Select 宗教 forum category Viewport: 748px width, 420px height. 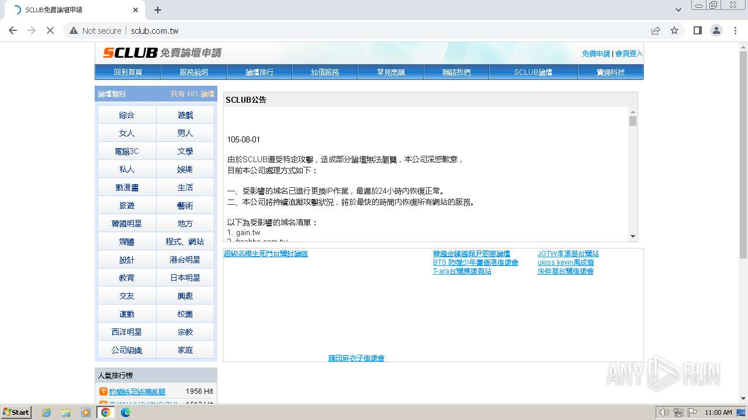click(185, 332)
